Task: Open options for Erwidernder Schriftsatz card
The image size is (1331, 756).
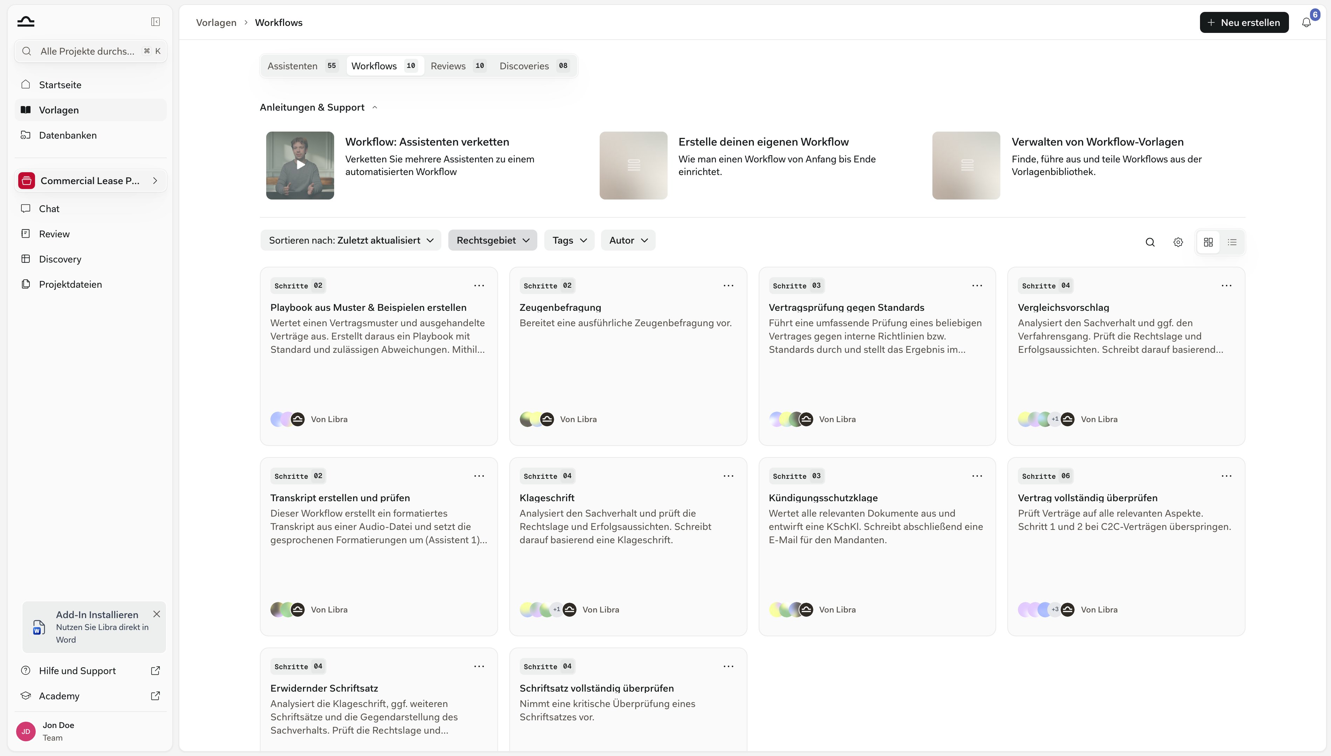Action: coord(479,667)
